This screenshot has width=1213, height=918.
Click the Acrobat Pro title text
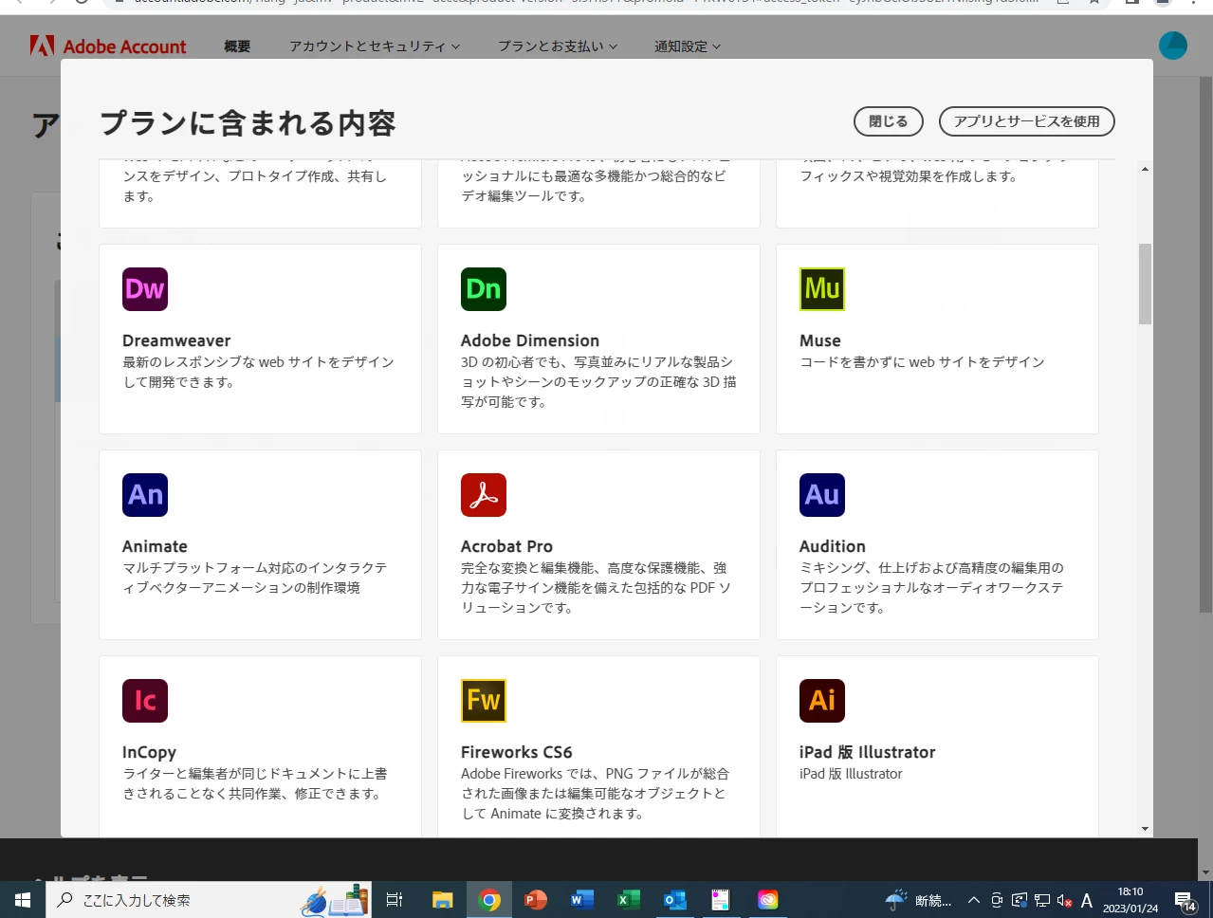pos(506,546)
